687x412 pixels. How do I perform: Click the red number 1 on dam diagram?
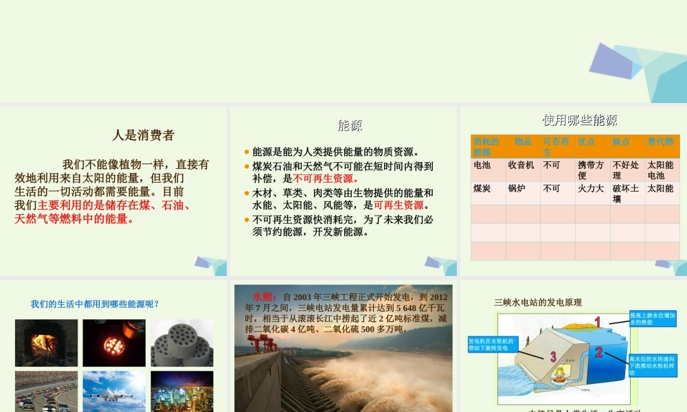[597, 322]
